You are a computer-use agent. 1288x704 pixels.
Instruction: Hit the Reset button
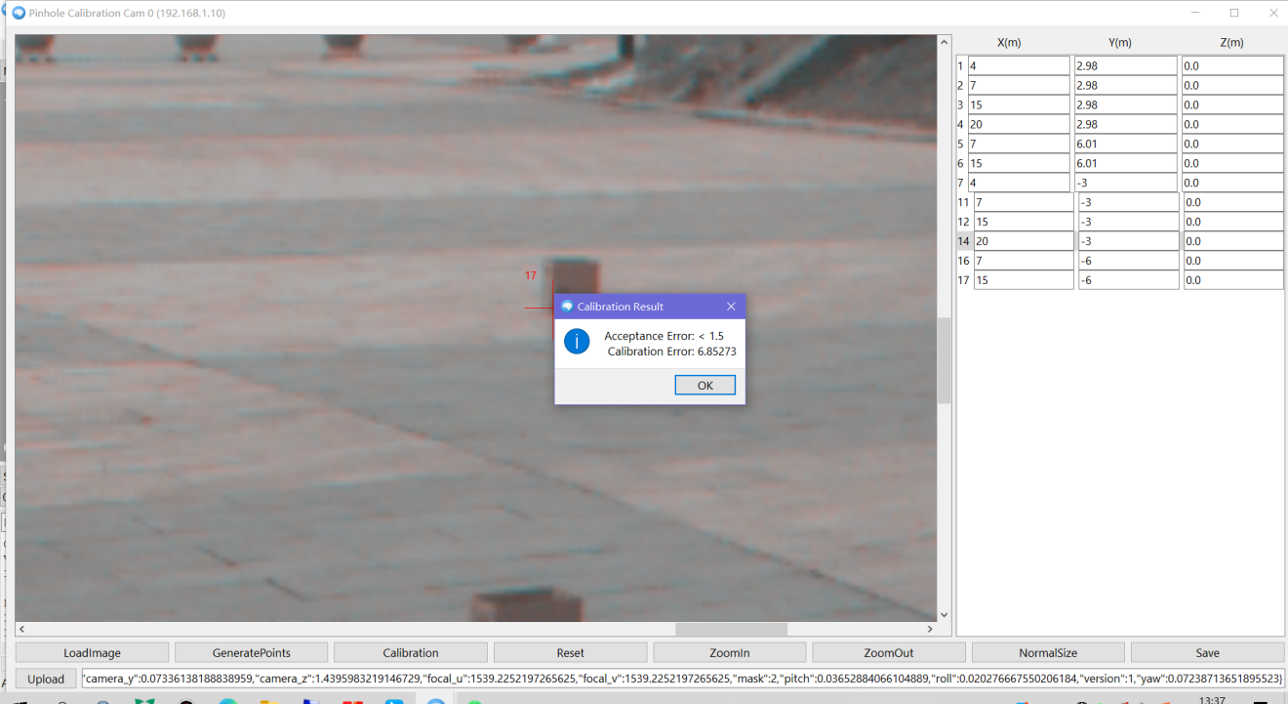point(571,653)
